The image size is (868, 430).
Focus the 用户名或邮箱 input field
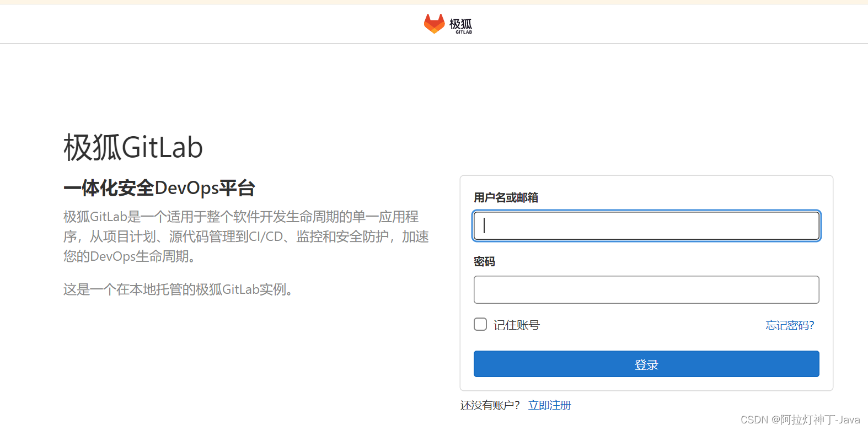click(646, 225)
